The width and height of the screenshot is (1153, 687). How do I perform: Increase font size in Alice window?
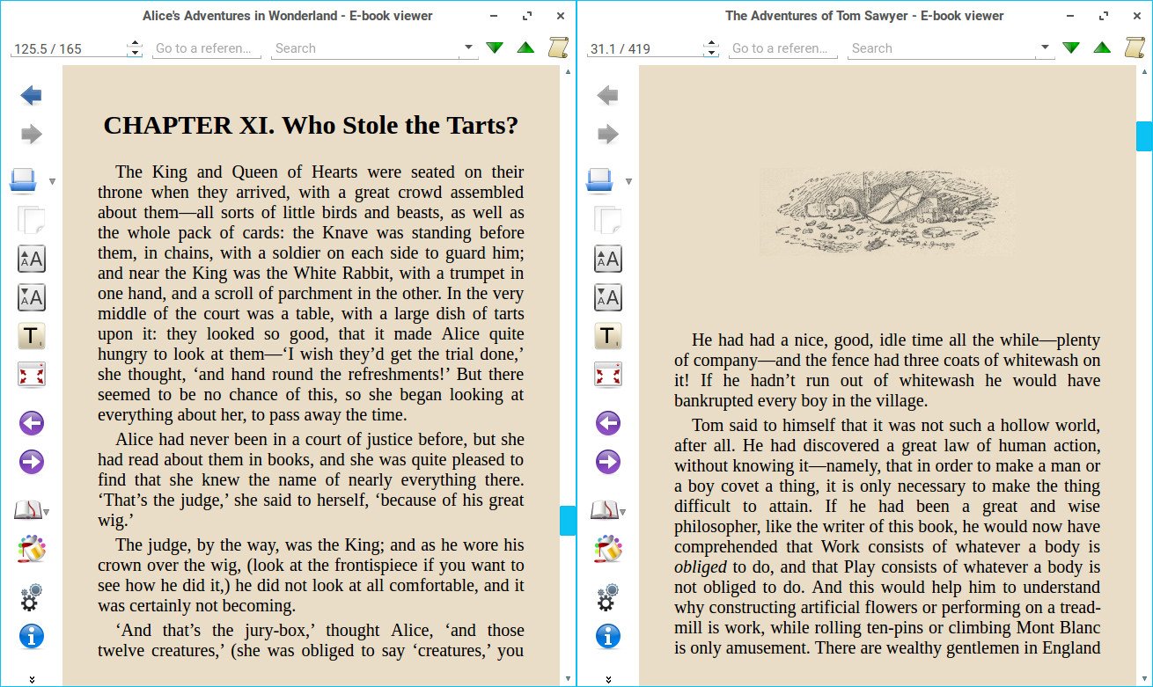click(32, 259)
